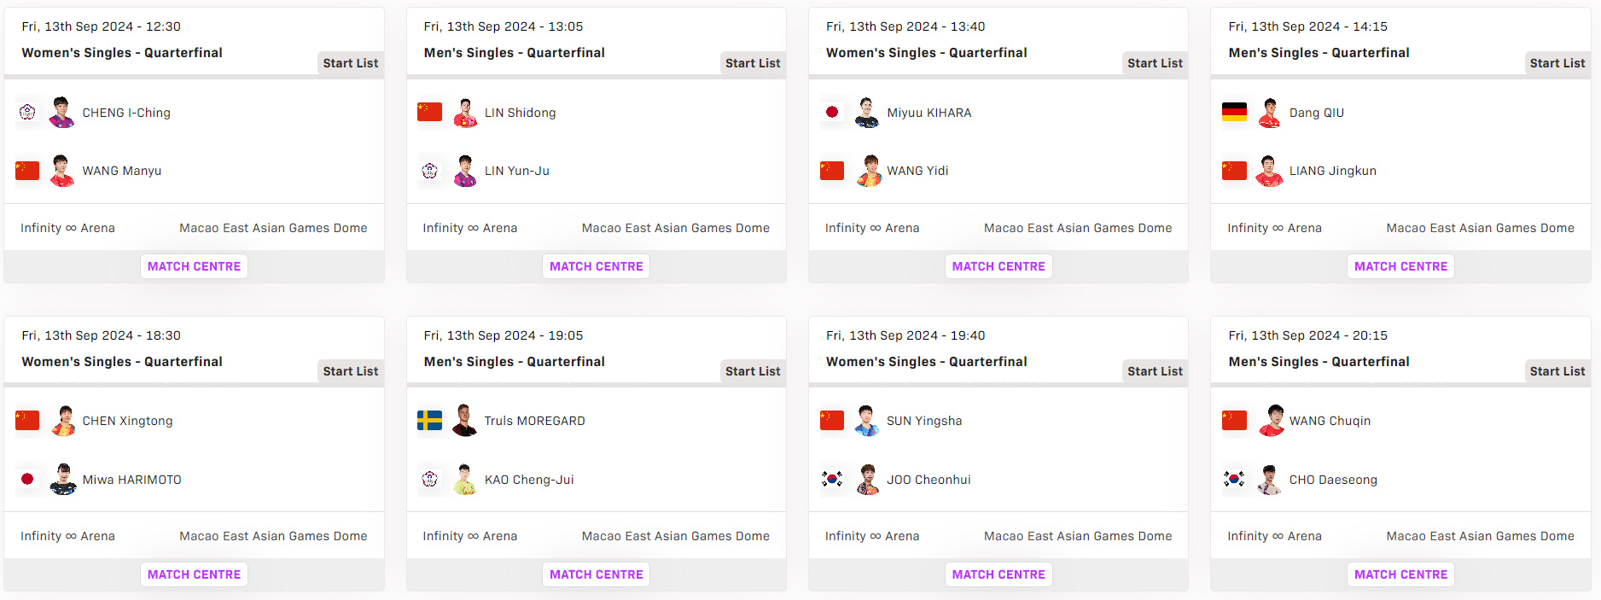Screen dimensions: 1601x600
Task: Click player name LIANG Jingkun
Action: point(1332,171)
